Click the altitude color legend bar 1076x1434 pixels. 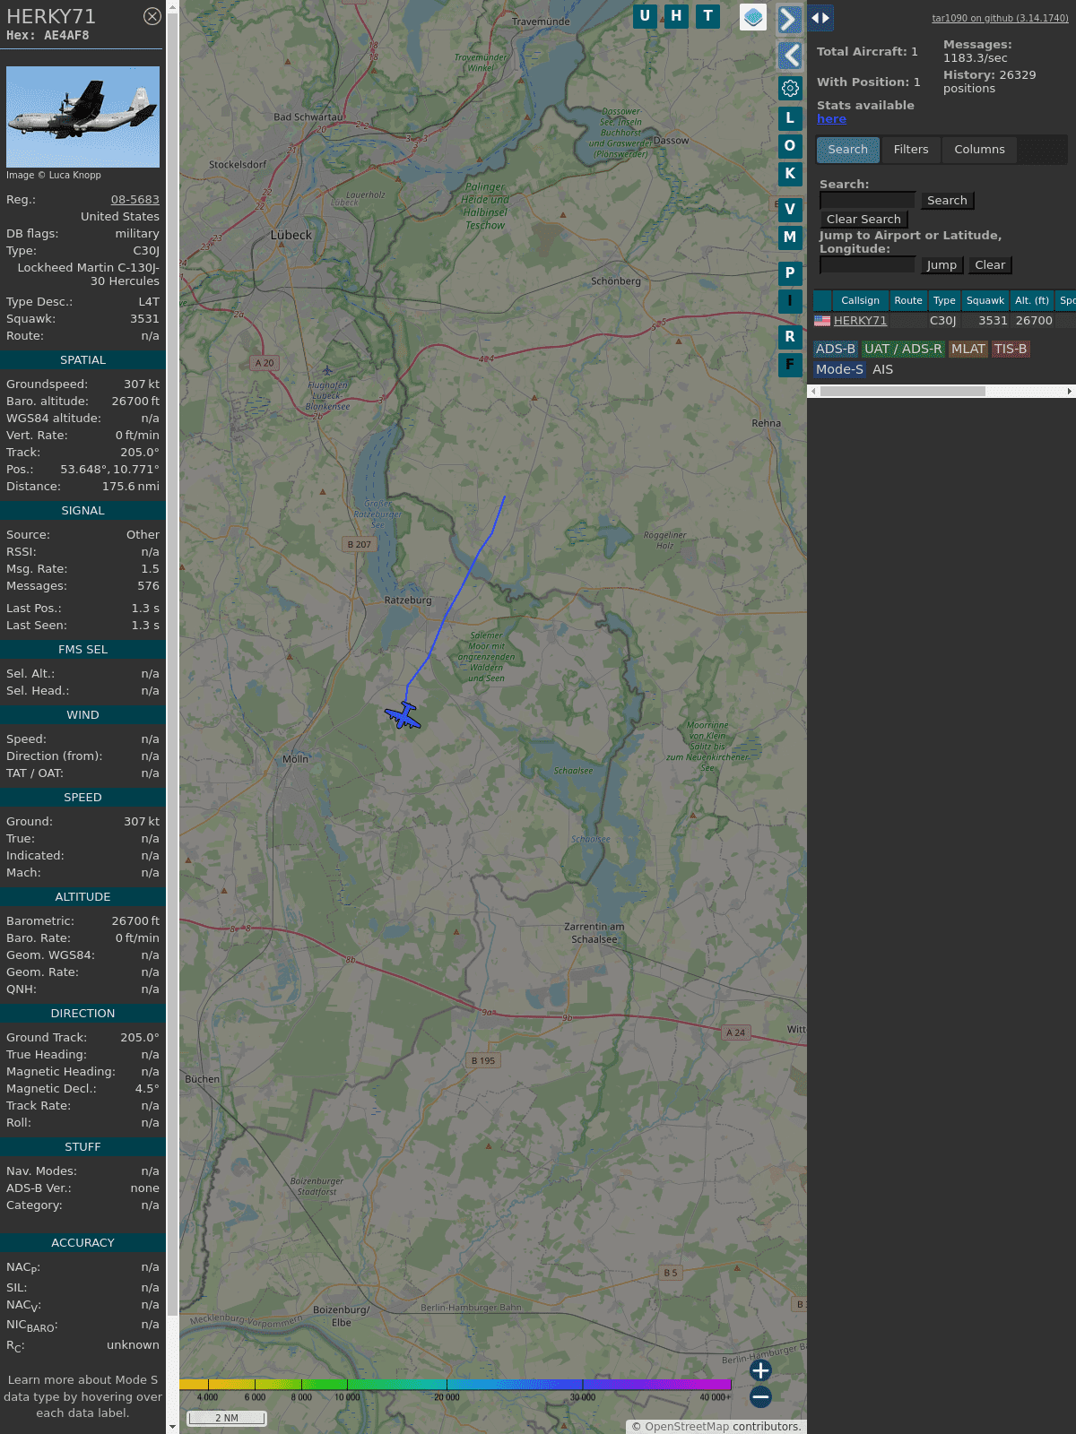pyautogui.click(x=456, y=1385)
